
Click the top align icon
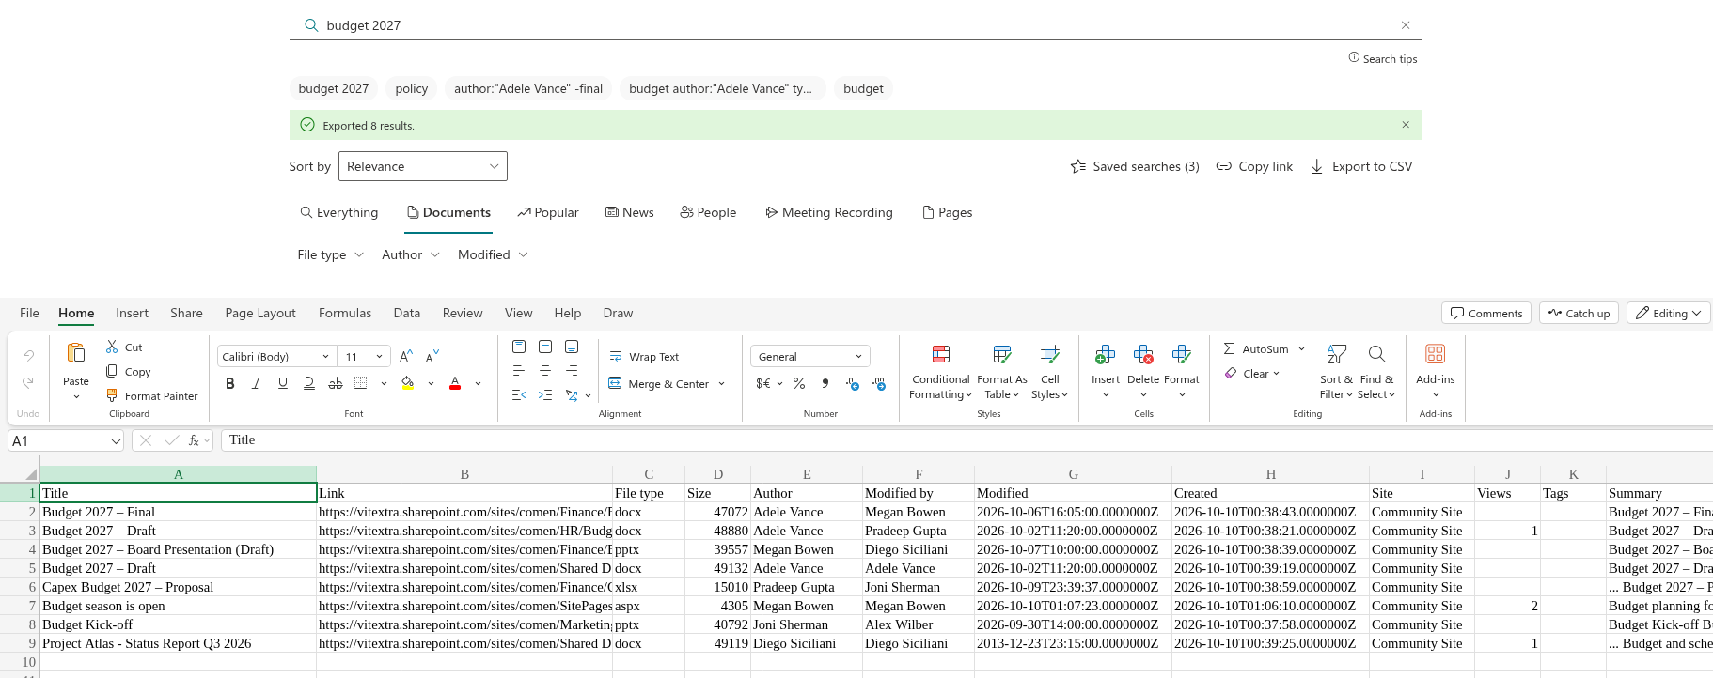[519, 347]
